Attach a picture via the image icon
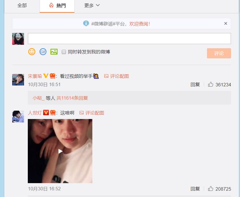The width and height of the screenshot is (240, 197). click(x=54, y=52)
